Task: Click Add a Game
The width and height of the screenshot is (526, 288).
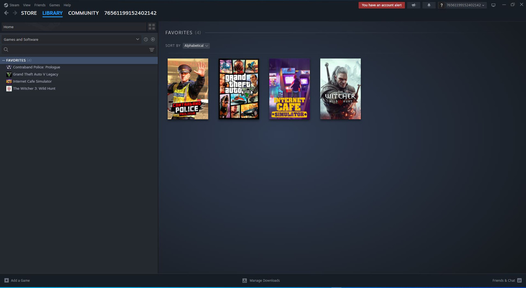Action: [x=17, y=281]
